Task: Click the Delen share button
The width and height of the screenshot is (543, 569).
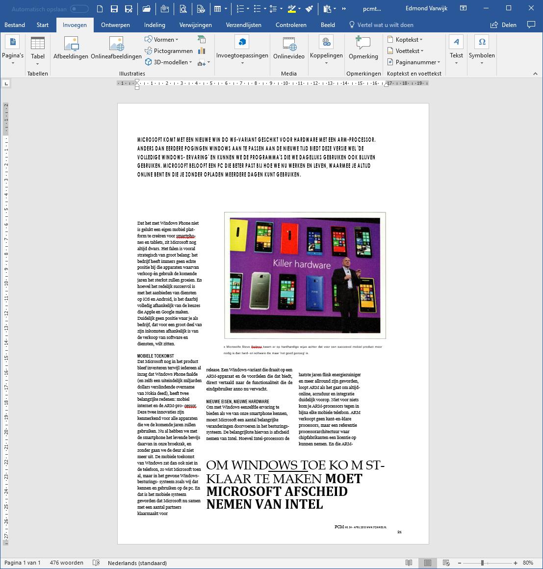Action: (x=503, y=25)
